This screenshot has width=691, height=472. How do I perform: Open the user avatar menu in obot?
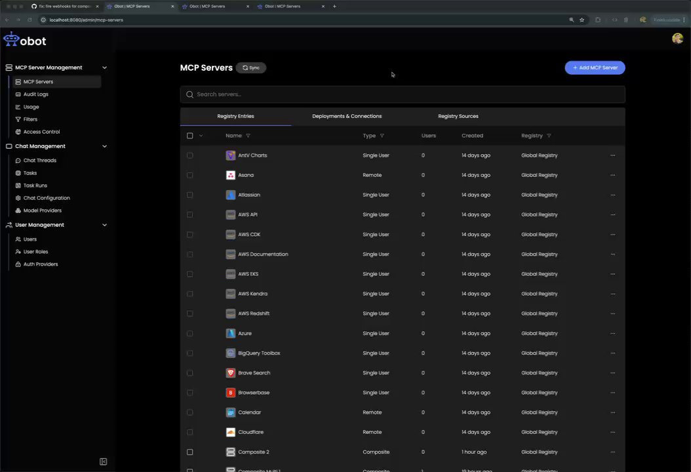point(677,39)
